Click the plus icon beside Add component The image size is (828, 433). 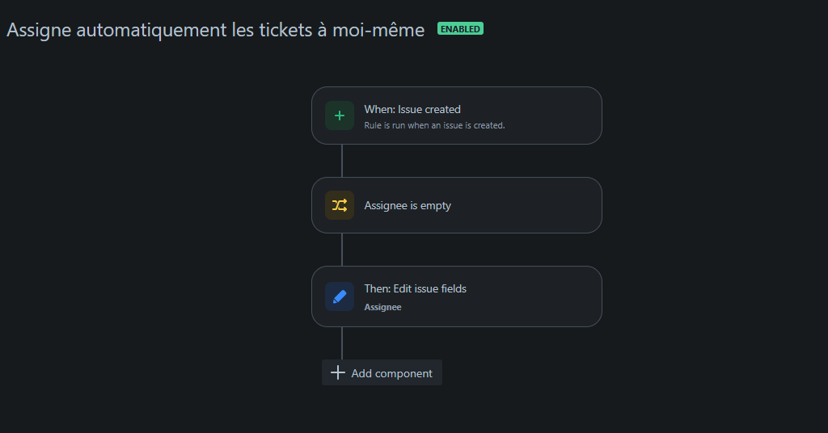pos(338,372)
